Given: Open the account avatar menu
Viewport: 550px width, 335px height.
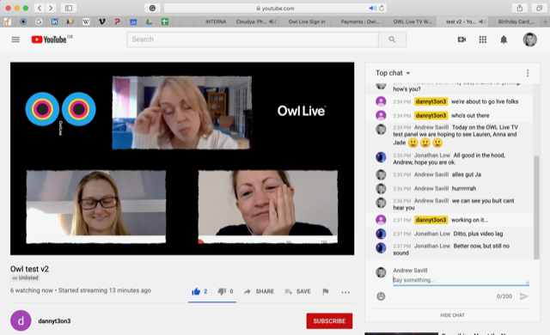Looking at the screenshot, I should point(529,40).
